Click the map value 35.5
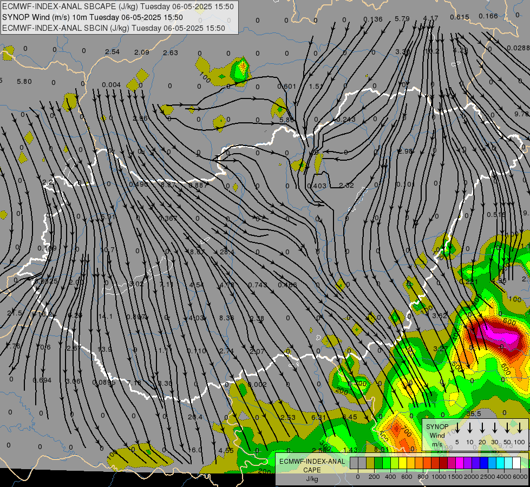This screenshot has width=530, height=487. click(x=474, y=413)
